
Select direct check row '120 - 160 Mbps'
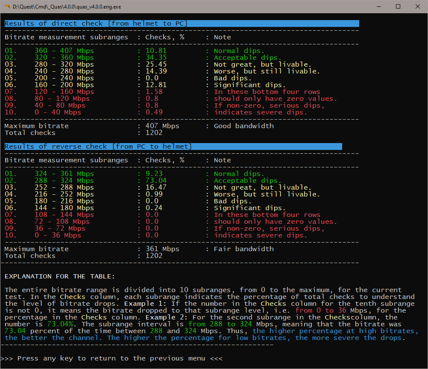pos(162,92)
